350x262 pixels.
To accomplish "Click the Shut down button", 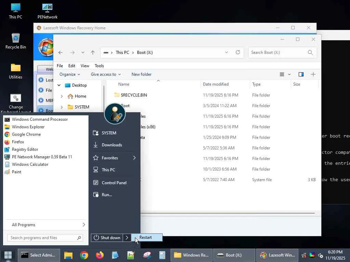I will point(107,238).
